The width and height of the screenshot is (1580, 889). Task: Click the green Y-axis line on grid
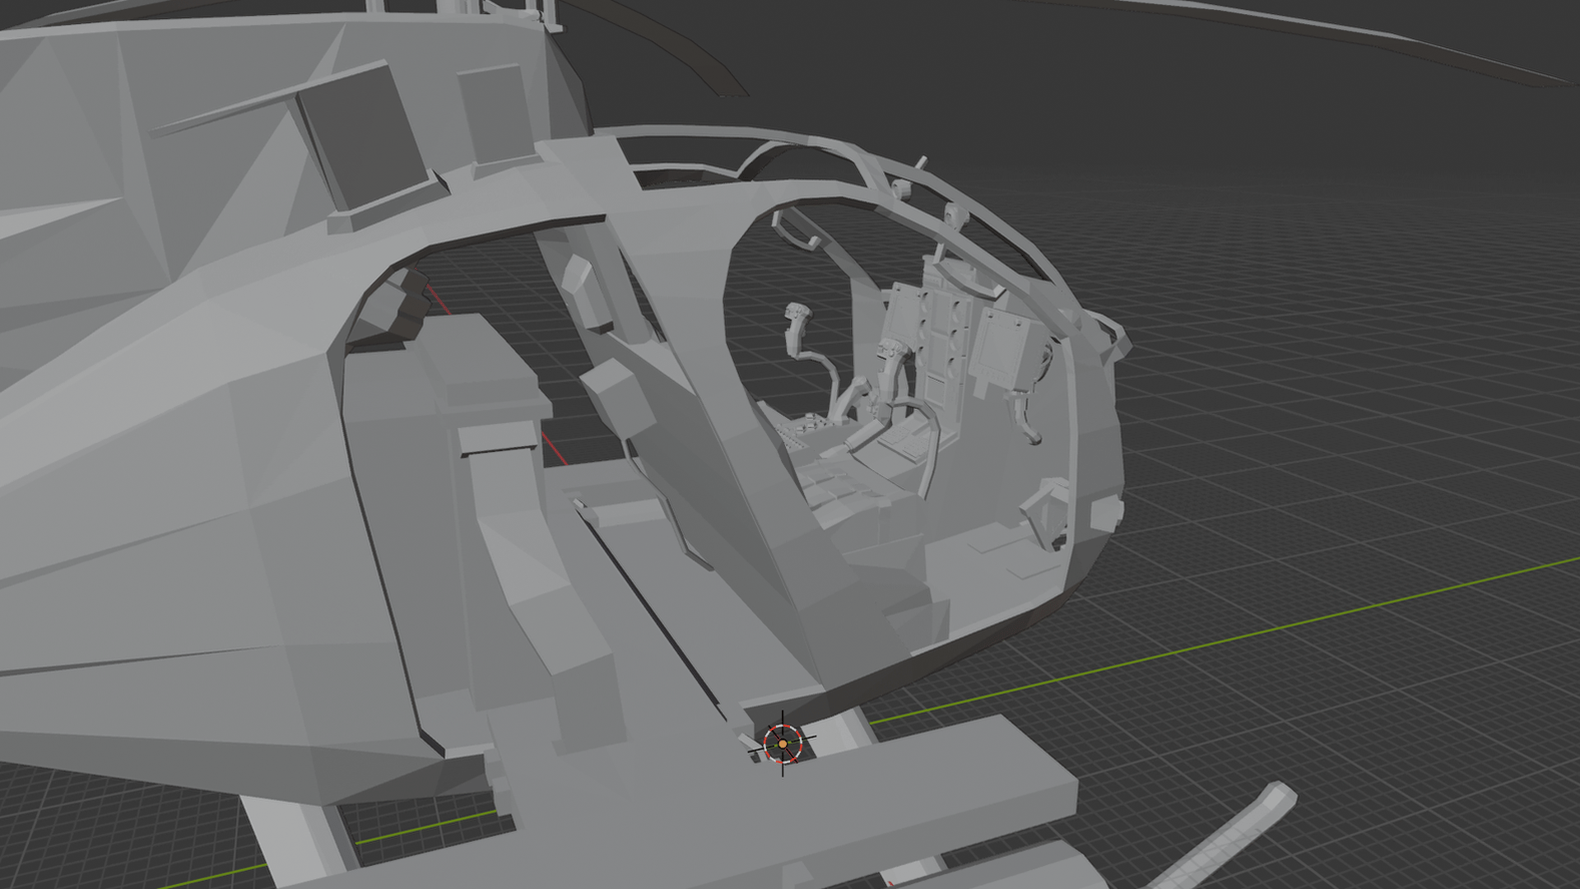coord(1224,642)
